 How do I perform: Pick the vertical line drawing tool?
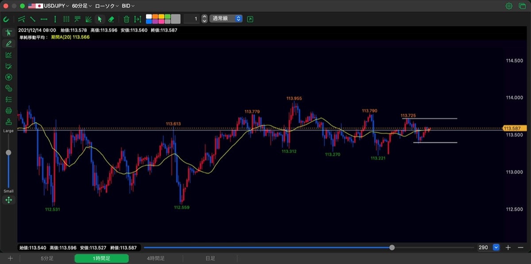point(55,19)
